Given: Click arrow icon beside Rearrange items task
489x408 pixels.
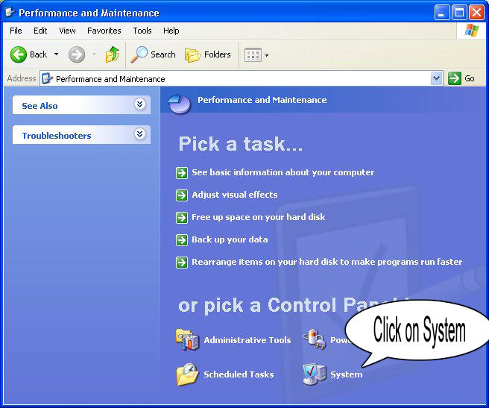Looking at the screenshot, I should [x=182, y=263].
